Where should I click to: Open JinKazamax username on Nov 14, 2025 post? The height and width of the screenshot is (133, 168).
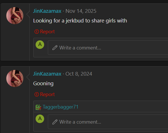(47, 11)
